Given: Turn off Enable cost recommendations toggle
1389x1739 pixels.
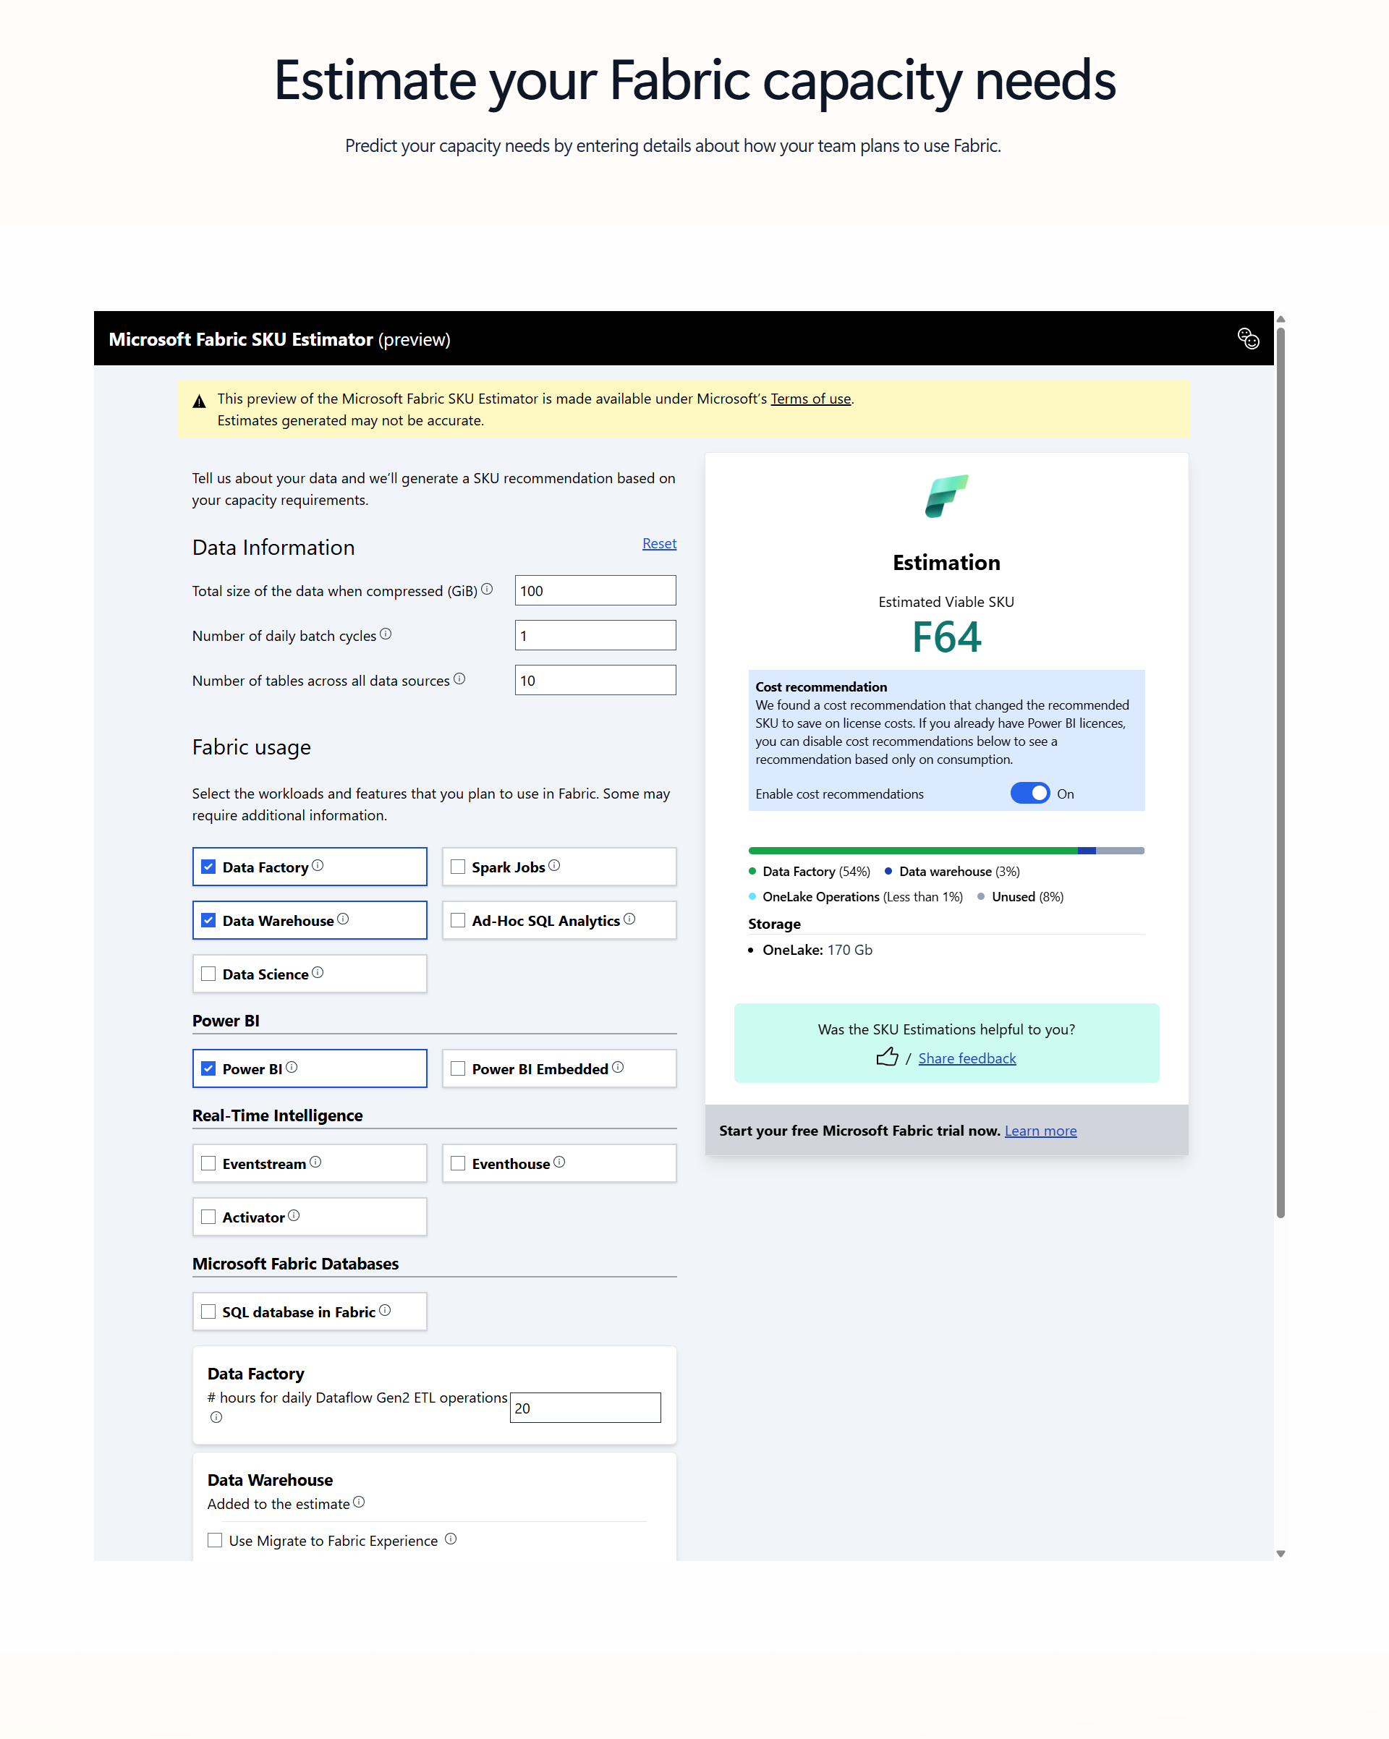Looking at the screenshot, I should tap(1030, 793).
